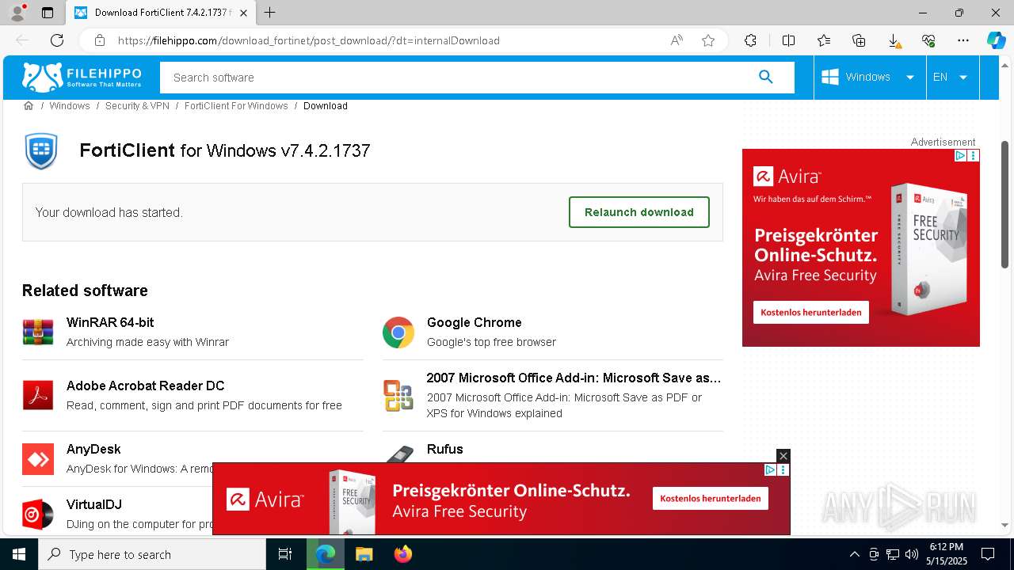Add page to favorites star icon

708,40
